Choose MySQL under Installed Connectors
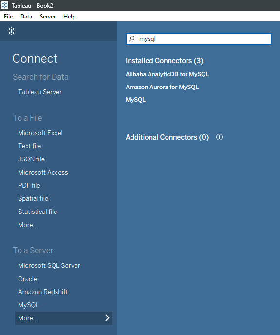Image resolution: width=280 pixels, height=335 pixels. (x=135, y=100)
